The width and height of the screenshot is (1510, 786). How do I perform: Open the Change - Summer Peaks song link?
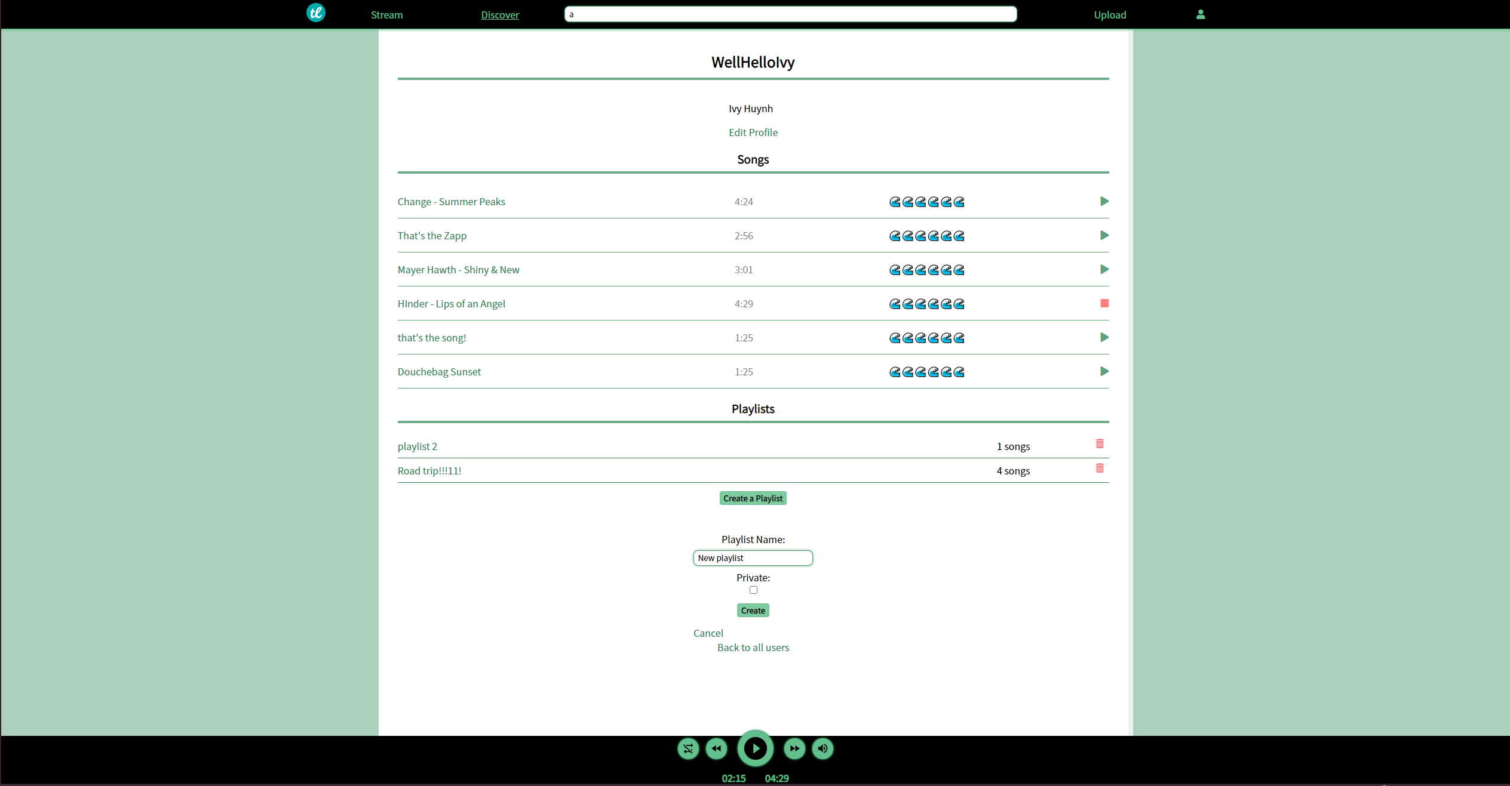[451, 202]
